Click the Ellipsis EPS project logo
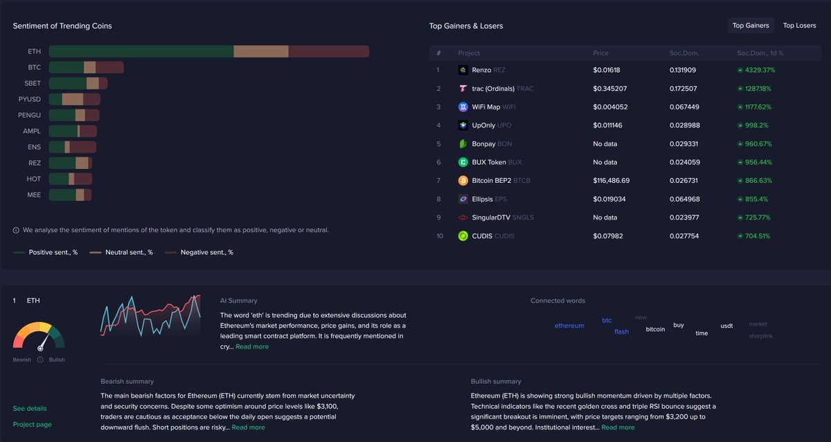The width and height of the screenshot is (831, 442). click(x=463, y=199)
